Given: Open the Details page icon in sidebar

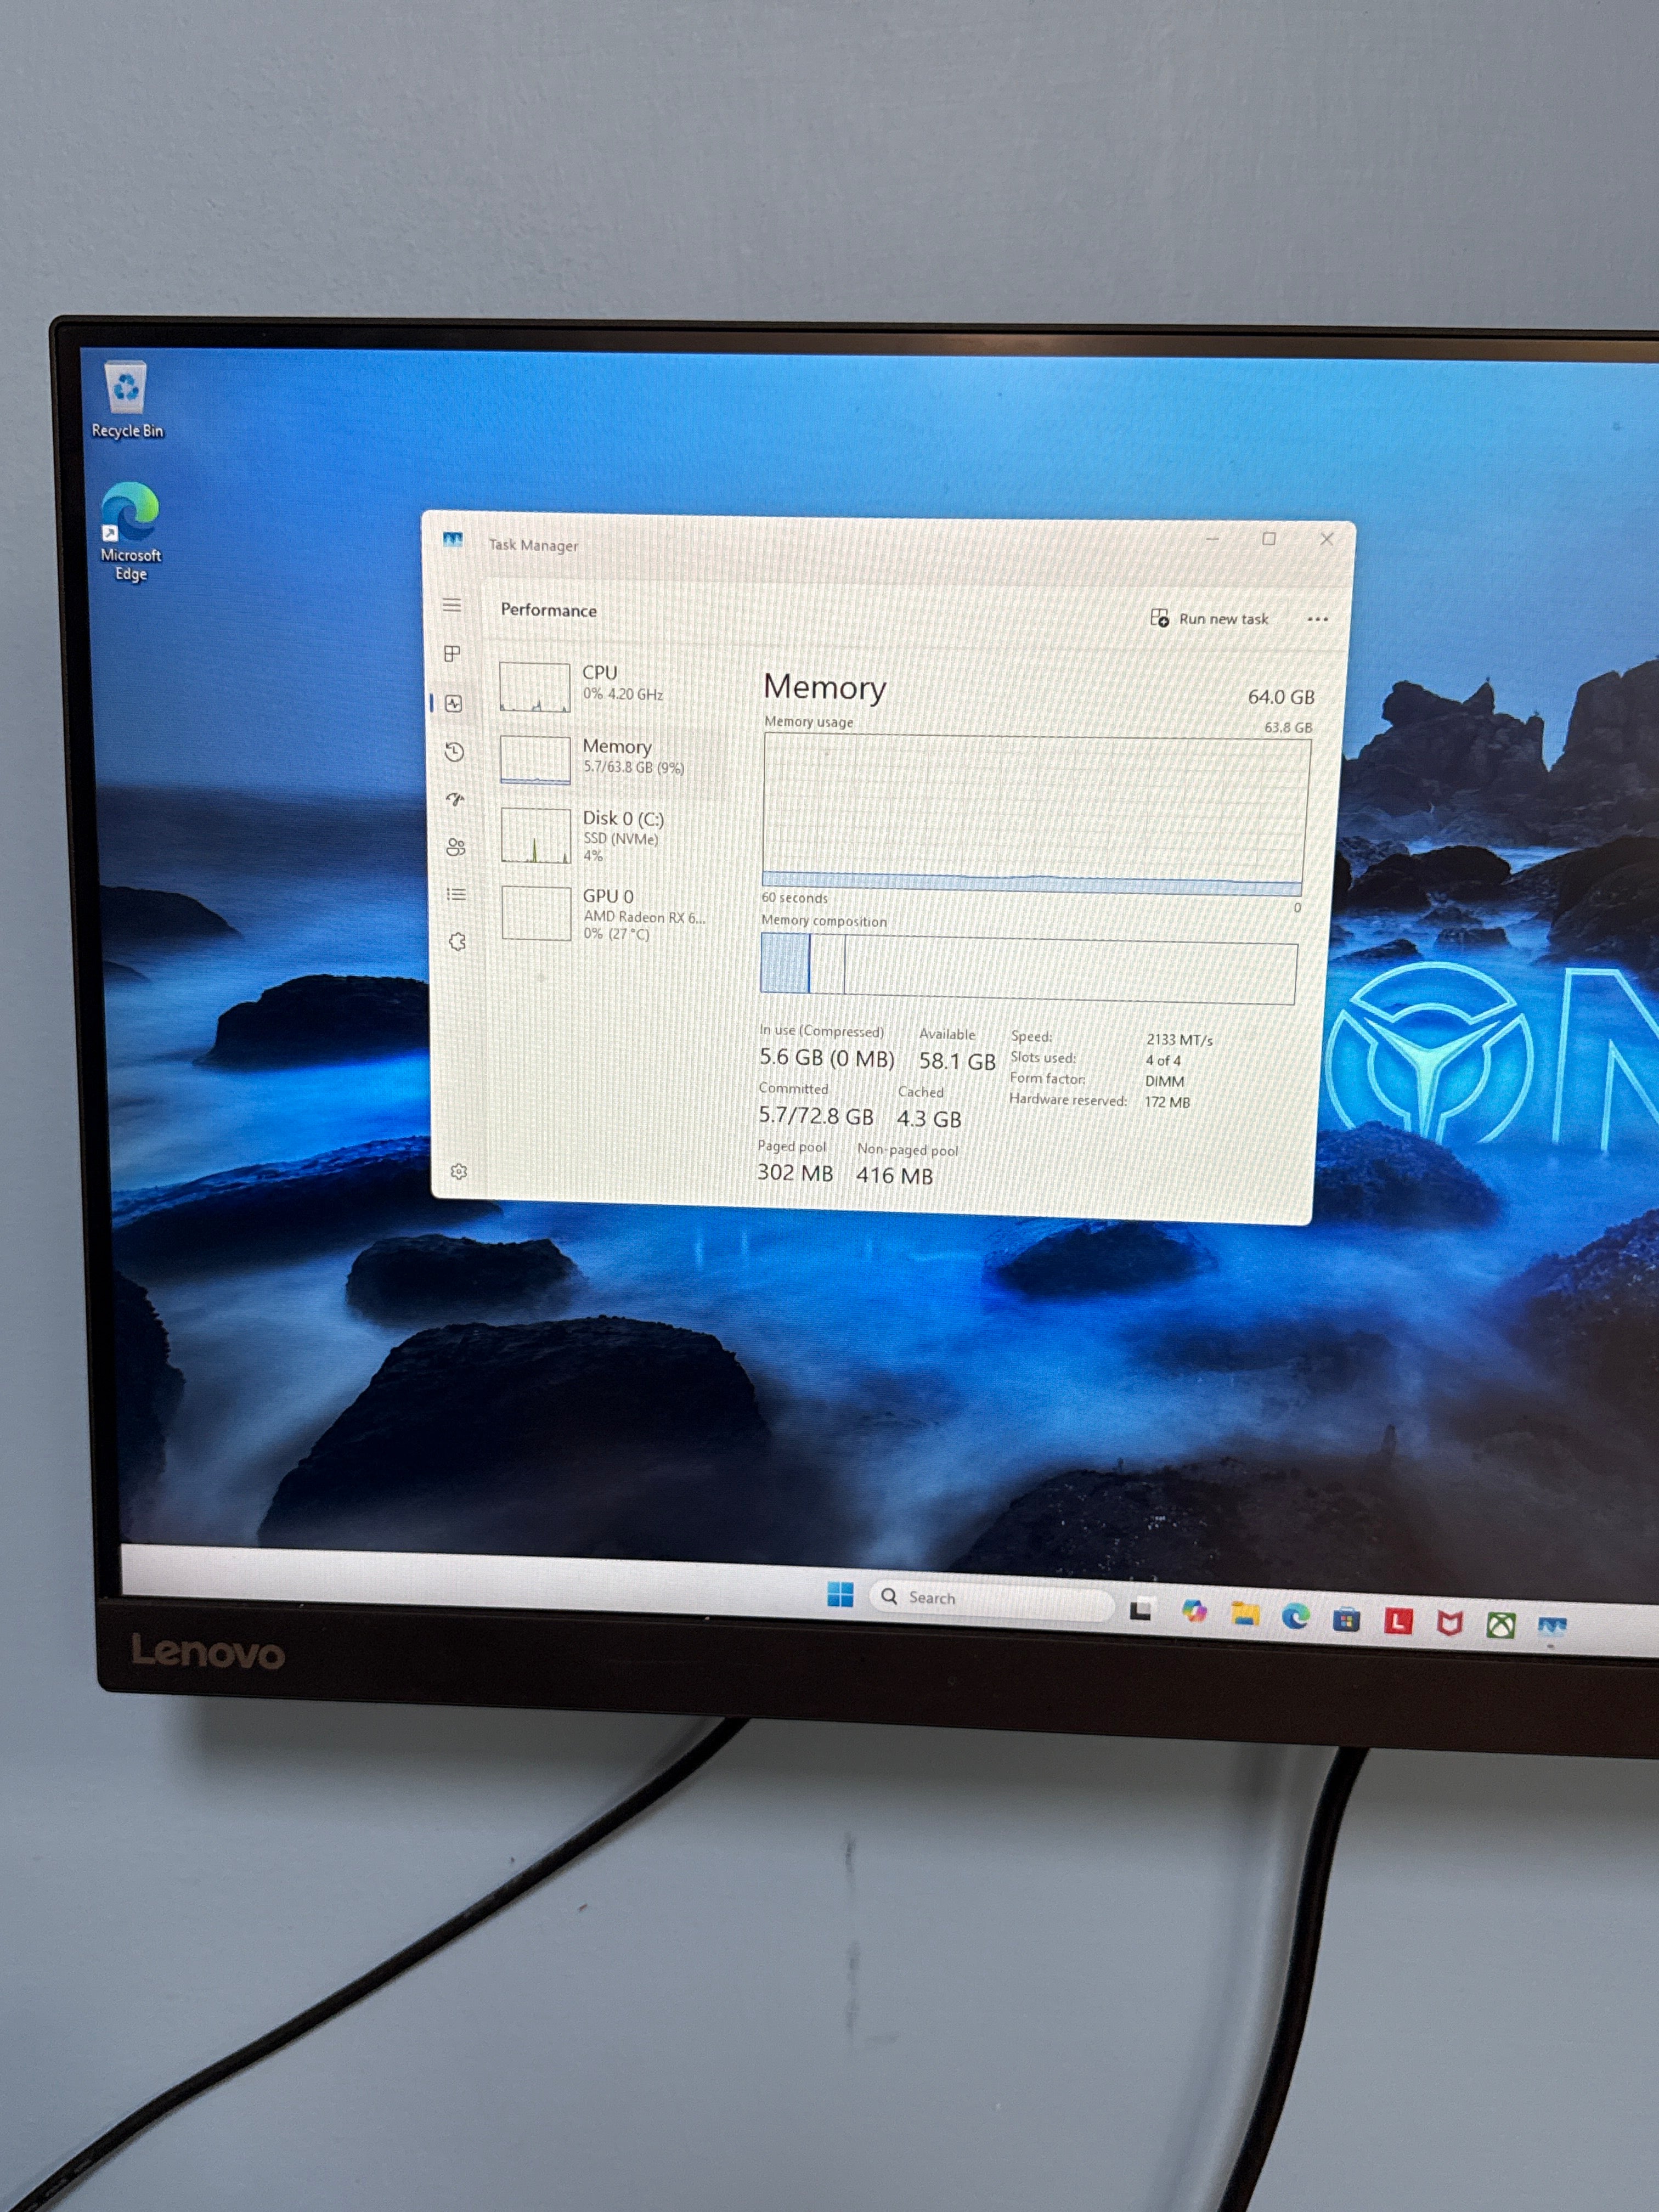Looking at the screenshot, I should [456, 894].
